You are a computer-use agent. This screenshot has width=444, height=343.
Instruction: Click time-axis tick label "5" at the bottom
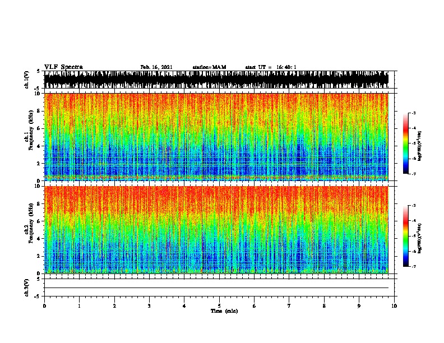coord(219,306)
